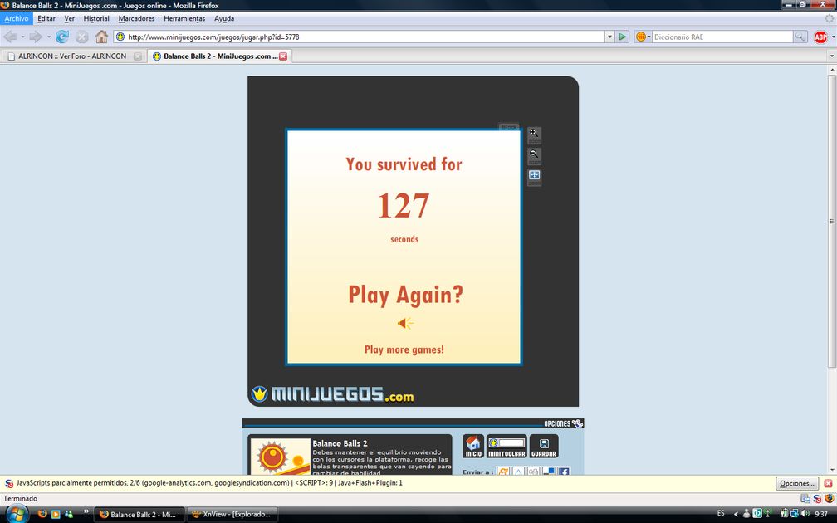
Task: Click the Guardar save button
Action: [544, 446]
